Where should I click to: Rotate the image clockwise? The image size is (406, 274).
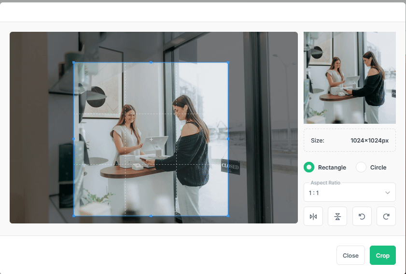point(386,216)
